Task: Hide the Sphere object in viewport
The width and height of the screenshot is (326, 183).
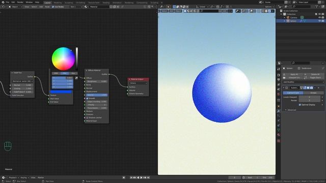Action: tap(319, 21)
